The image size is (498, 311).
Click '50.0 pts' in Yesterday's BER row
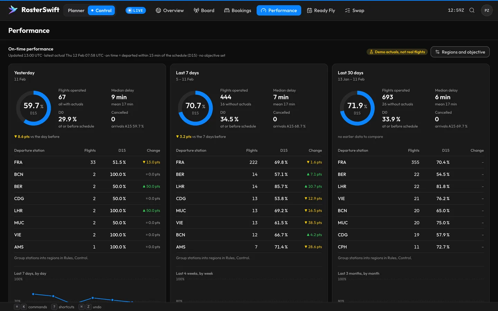151,186
